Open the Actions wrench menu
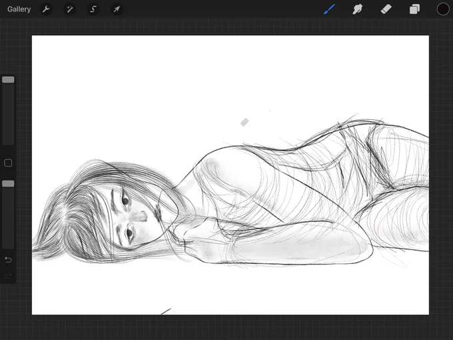The width and height of the screenshot is (453, 340). click(x=46, y=9)
